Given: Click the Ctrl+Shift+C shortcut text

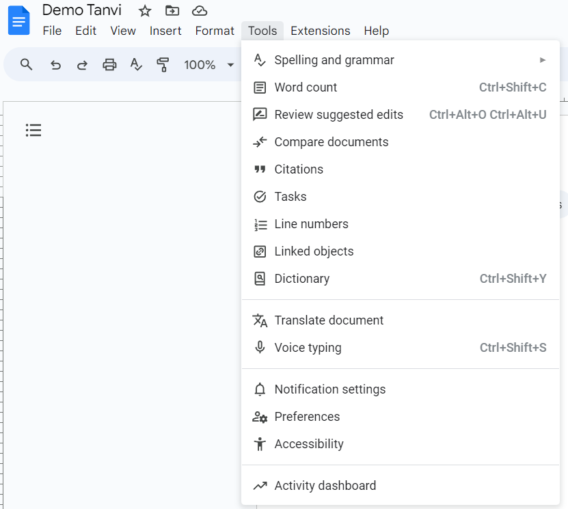Looking at the screenshot, I should (513, 87).
